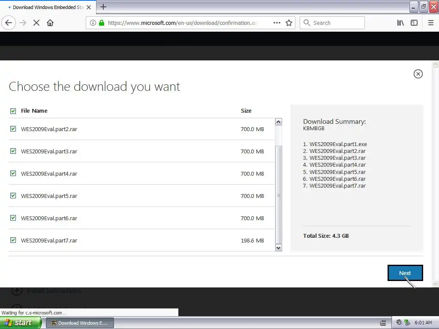This screenshot has height=329, width=439.
Task: Open a new browser tab
Action: [x=103, y=7]
